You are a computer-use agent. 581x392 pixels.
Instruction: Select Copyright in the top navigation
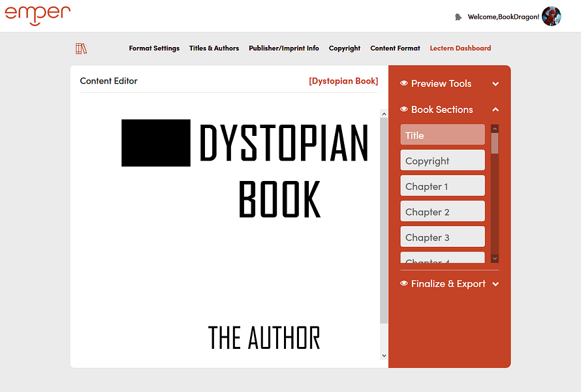point(345,48)
